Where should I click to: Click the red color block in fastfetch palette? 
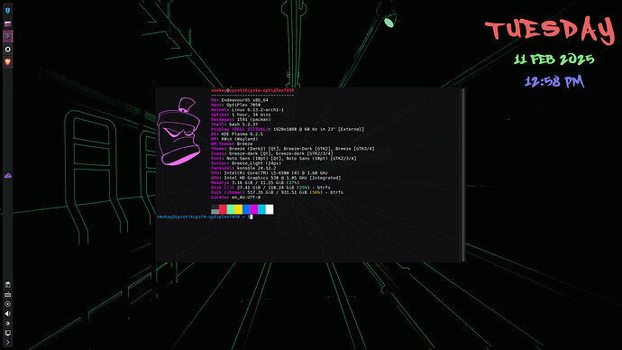click(x=223, y=209)
